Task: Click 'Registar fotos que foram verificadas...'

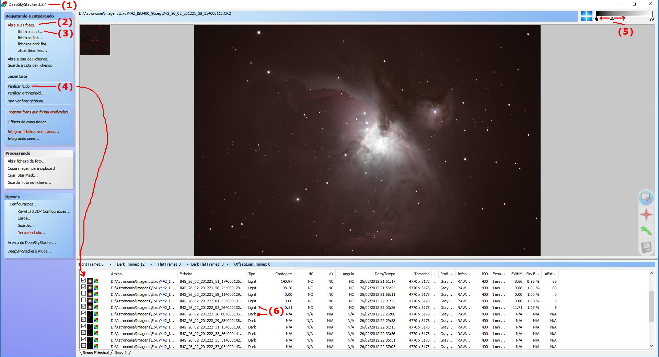Action: (x=39, y=112)
